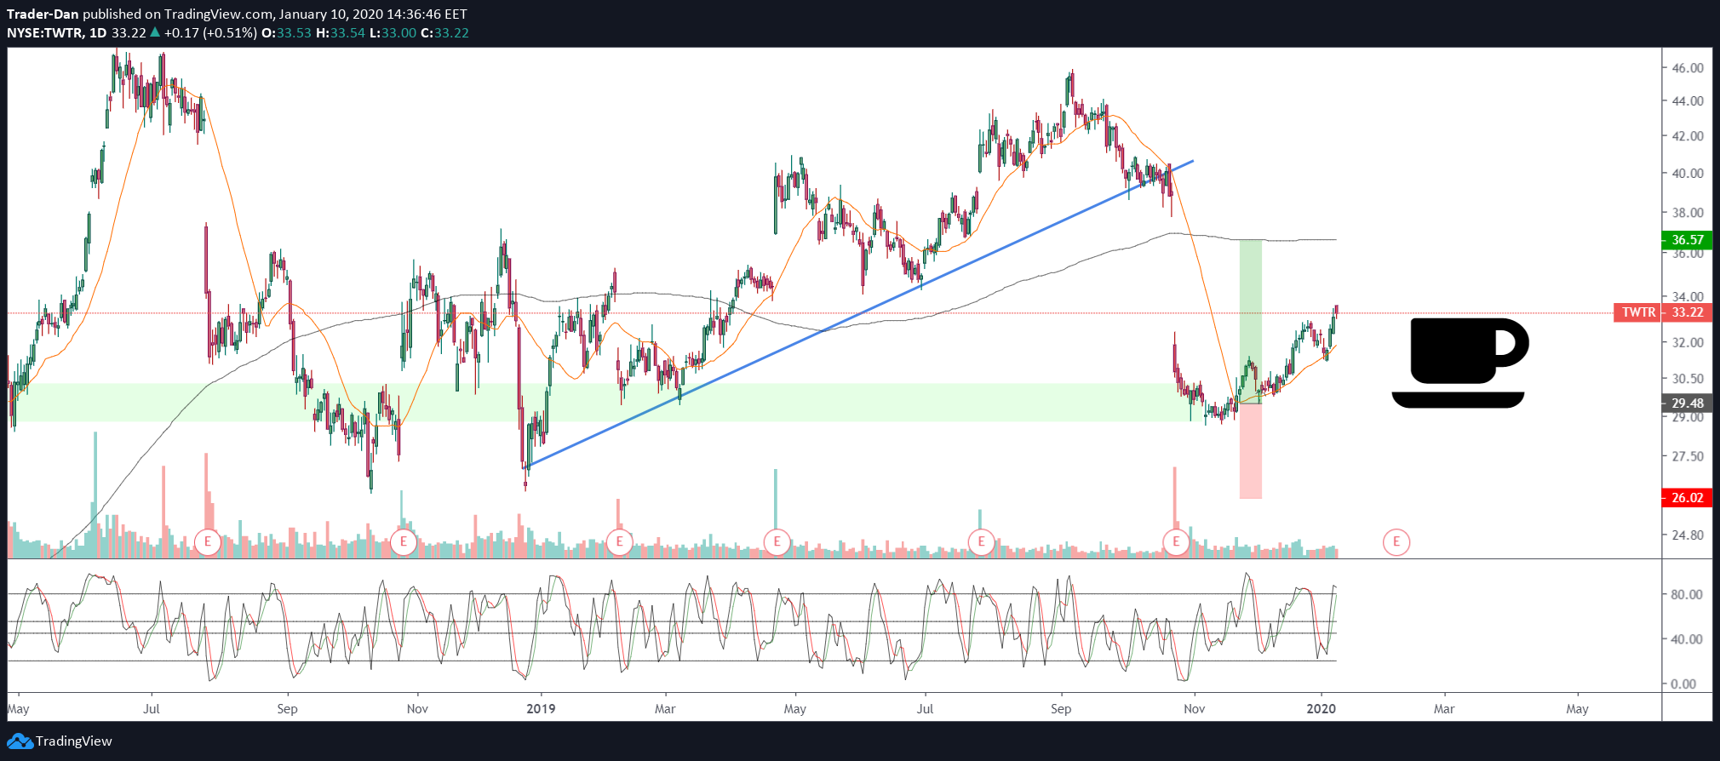Viewport: 1720px width, 761px height.
Task: Click the 80.00 oscillator scale label
Action: click(x=1687, y=595)
